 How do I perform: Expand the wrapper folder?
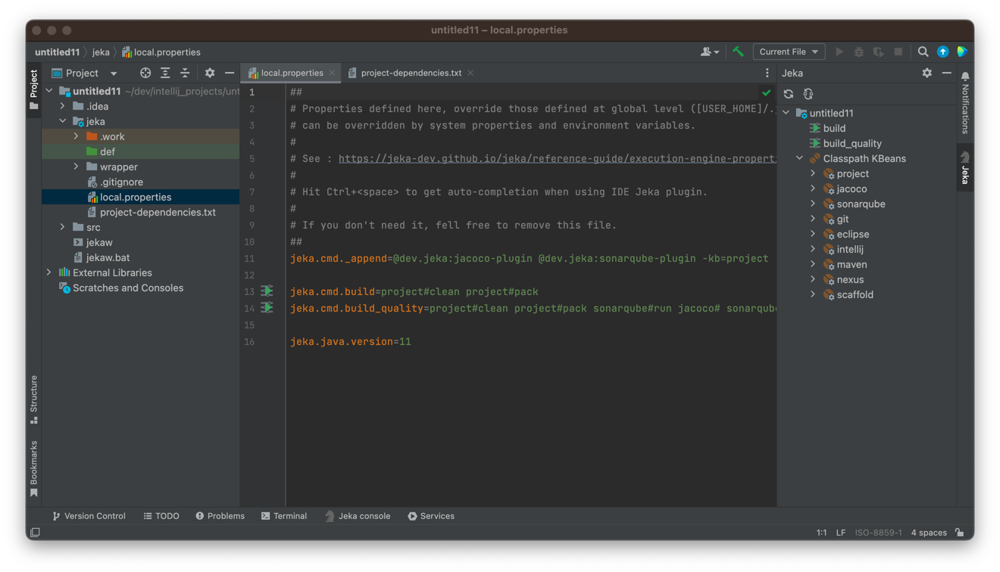[x=77, y=167]
